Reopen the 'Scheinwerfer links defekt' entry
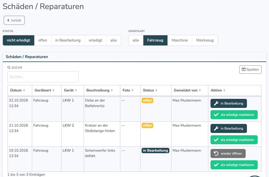 click(x=228, y=153)
